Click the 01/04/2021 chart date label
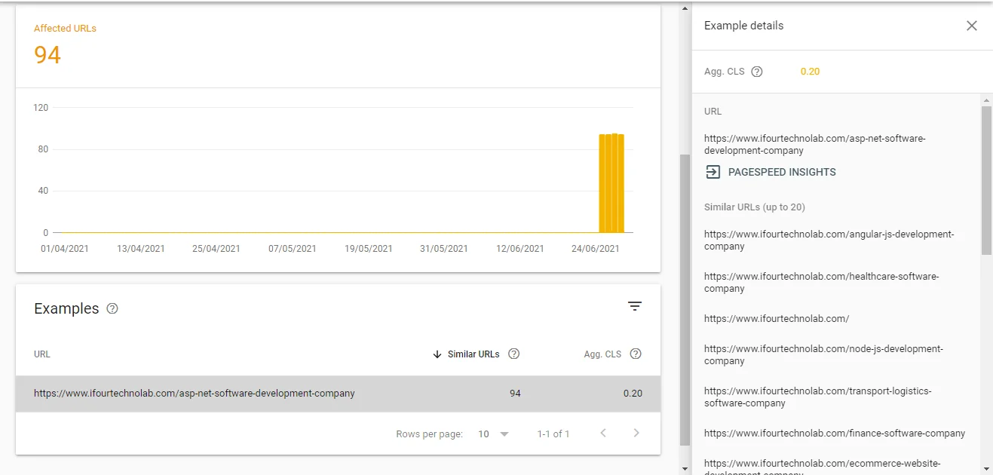Screen dimensions: 993x475 pos(65,249)
